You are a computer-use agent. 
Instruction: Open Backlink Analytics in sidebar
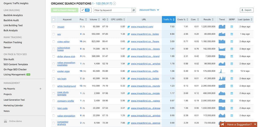pyautogui.click(x=13, y=15)
